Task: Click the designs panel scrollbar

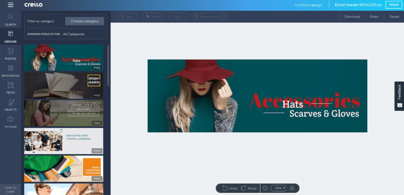Action: coord(108,66)
